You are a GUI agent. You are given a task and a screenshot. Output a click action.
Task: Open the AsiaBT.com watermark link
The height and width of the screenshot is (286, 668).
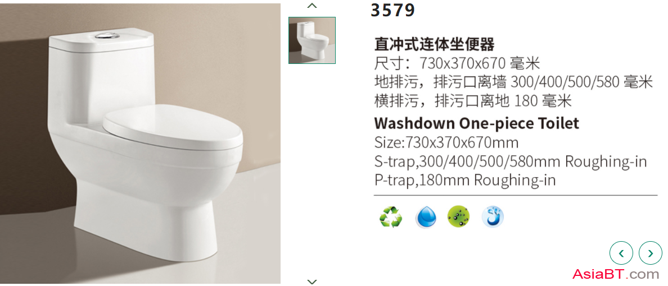[616, 274]
